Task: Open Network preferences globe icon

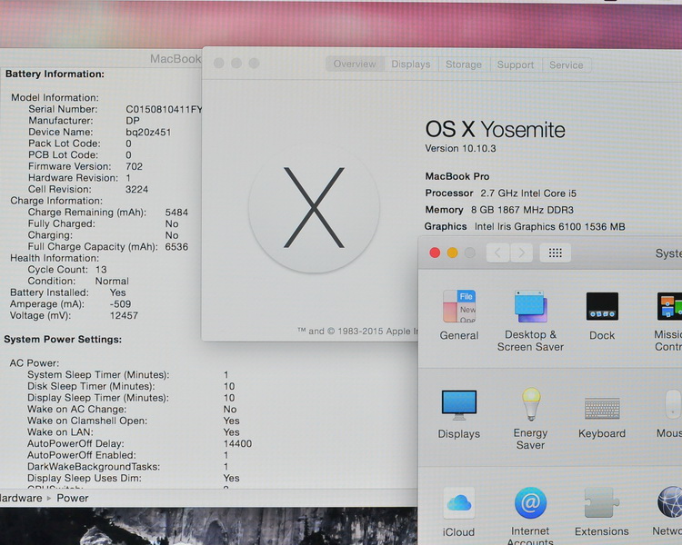Action: 669,503
